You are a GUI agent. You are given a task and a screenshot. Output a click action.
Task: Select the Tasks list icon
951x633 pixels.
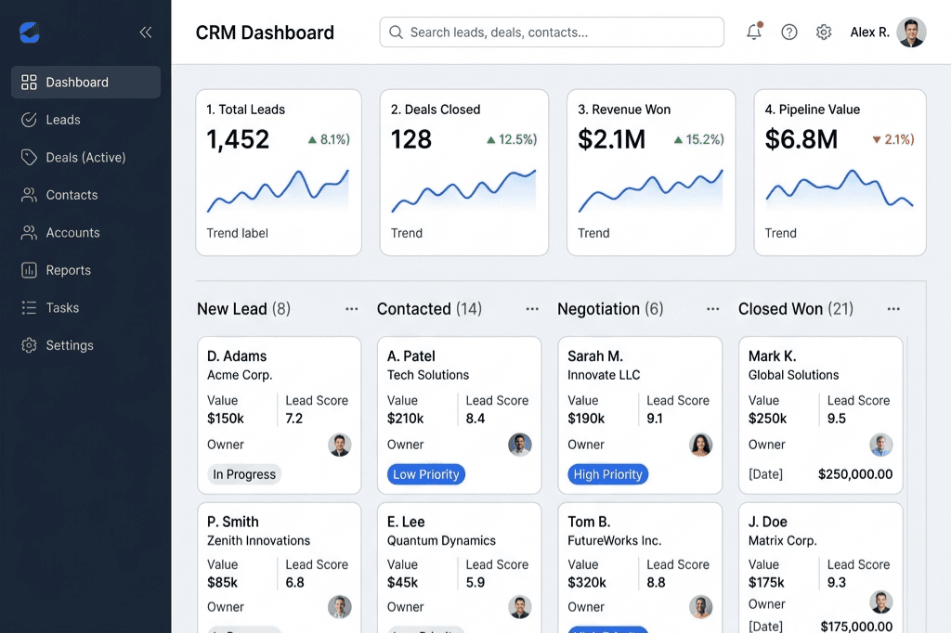click(x=27, y=307)
